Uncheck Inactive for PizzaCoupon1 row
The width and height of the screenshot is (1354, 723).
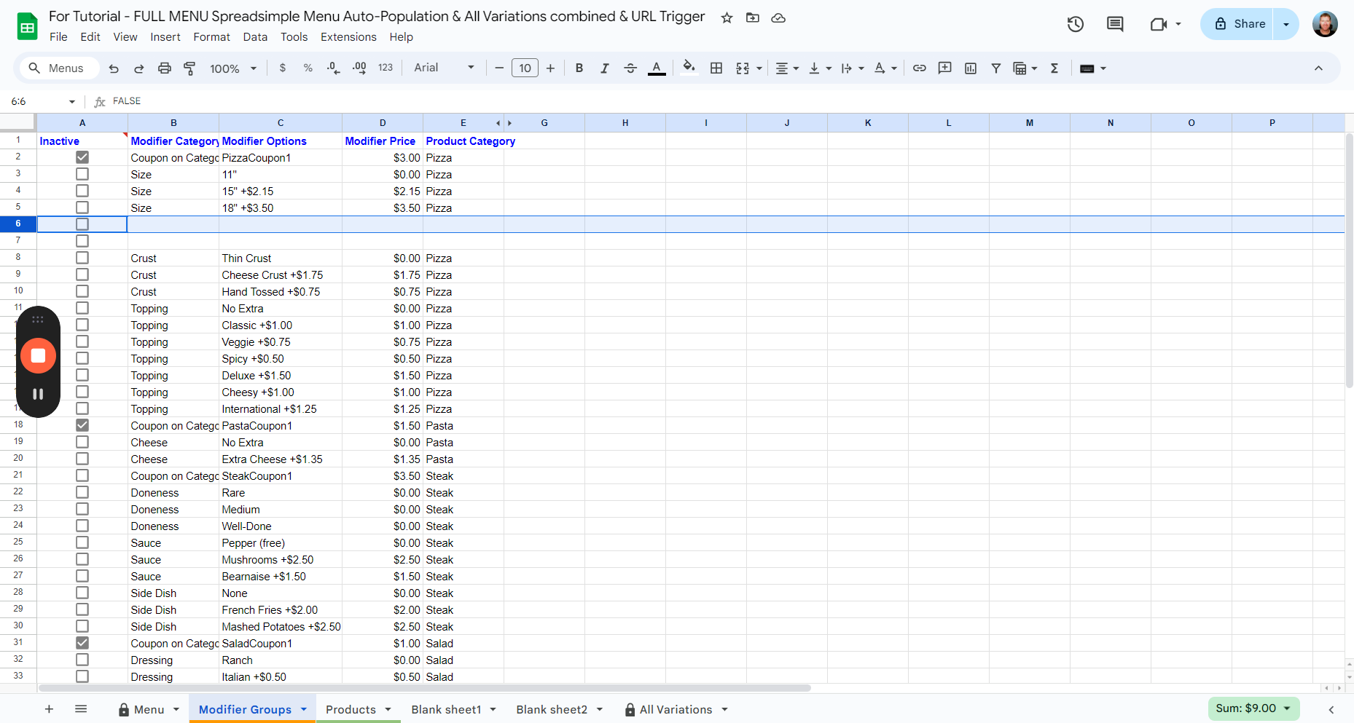[82, 157]
